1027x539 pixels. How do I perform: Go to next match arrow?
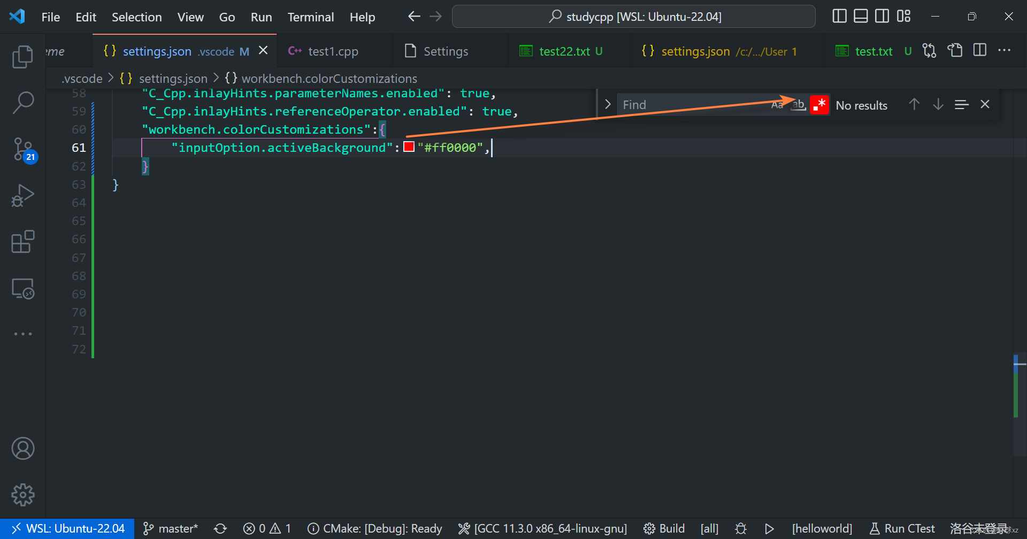pyautogui.click(x=938, y=104)
